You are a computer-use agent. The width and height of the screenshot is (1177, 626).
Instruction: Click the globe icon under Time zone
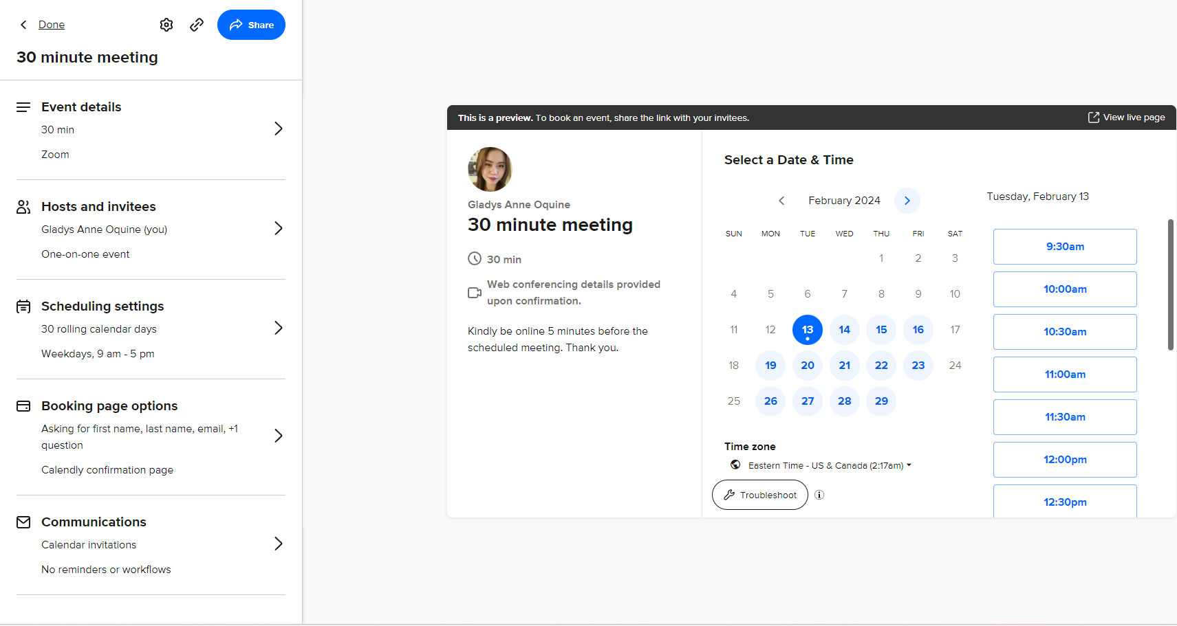(735, 465)
